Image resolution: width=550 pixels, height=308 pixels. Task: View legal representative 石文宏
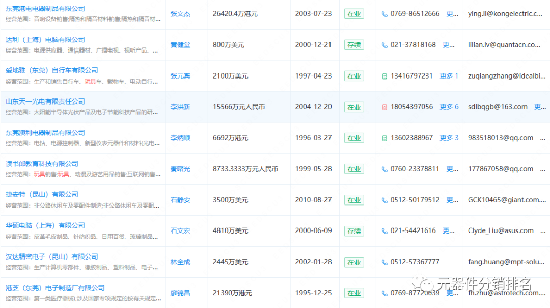(x=180, y=230)
